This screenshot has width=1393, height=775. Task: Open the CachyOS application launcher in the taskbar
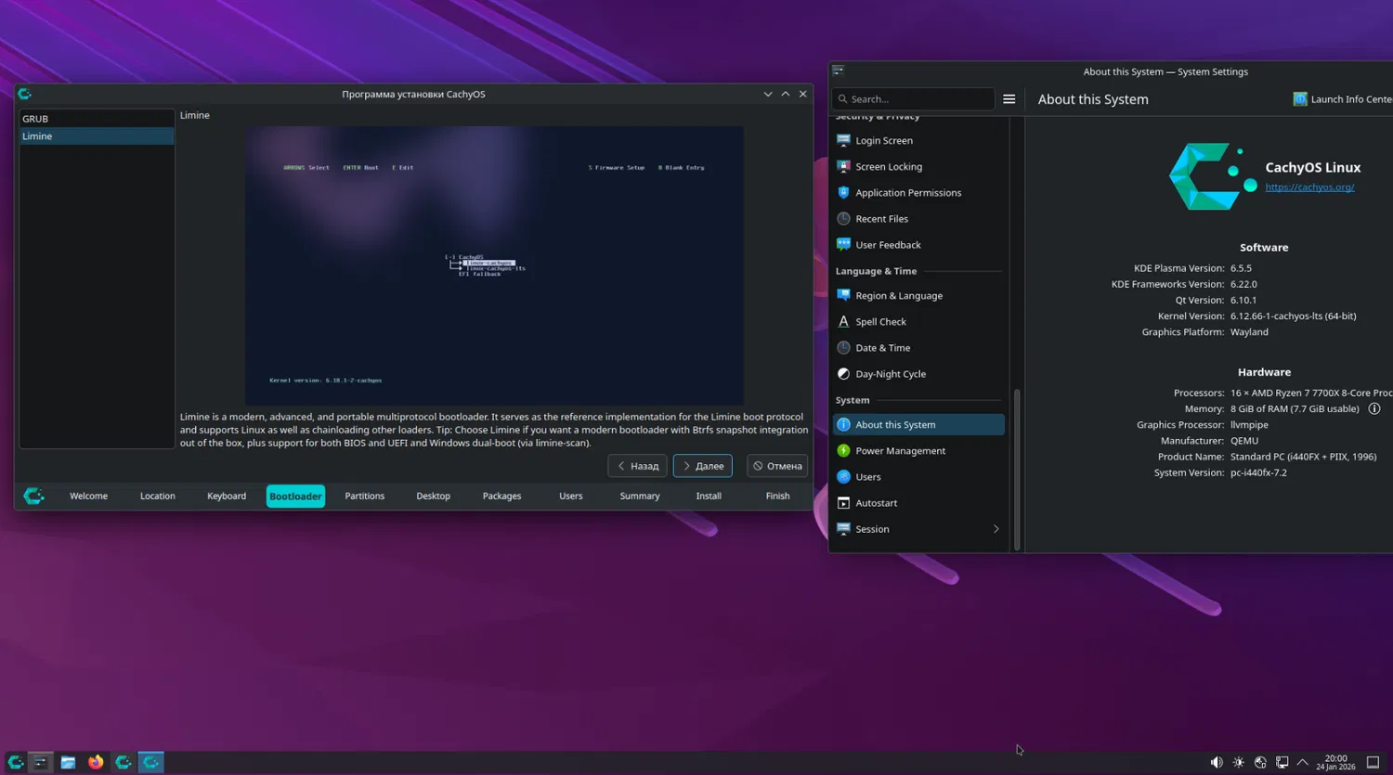[x=16, y=762]
